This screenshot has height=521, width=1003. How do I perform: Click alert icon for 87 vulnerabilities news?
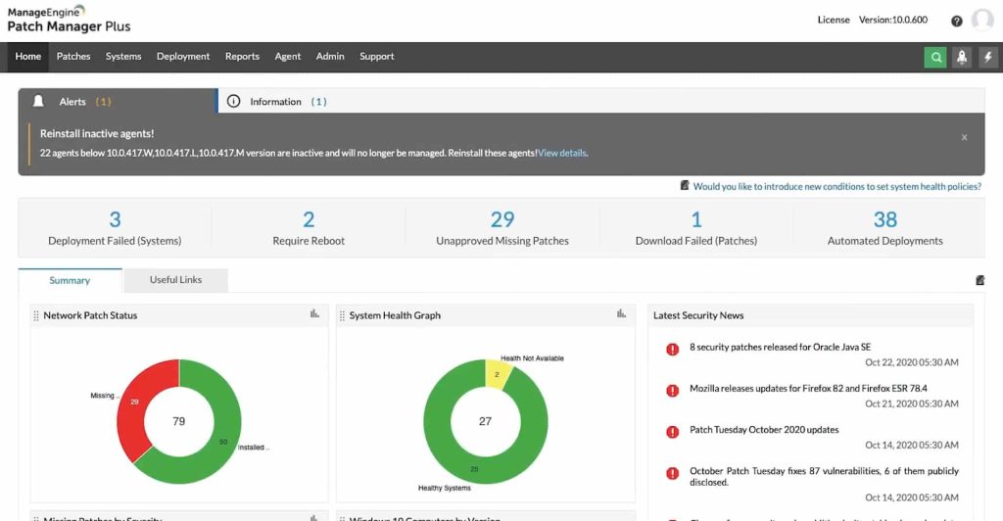tap(672, 474)
